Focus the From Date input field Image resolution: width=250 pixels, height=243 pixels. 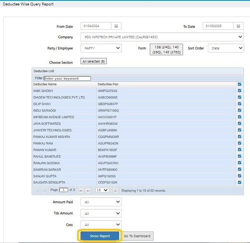point(96,26)
